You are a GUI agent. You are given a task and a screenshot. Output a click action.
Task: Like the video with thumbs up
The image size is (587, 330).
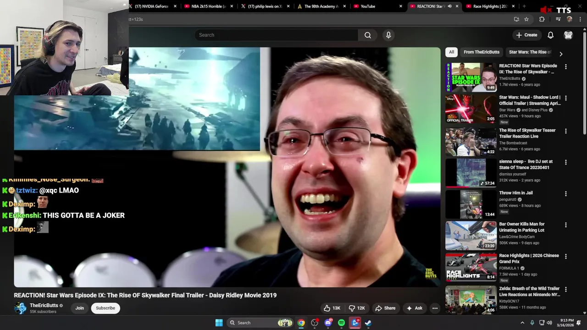[x=332, y=308]
